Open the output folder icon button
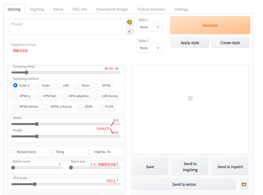Screen dimensions: 263x195 (x=244, y=184)
